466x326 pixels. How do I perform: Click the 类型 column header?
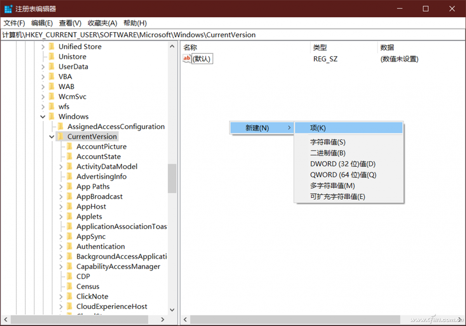(x=344, y=48)
